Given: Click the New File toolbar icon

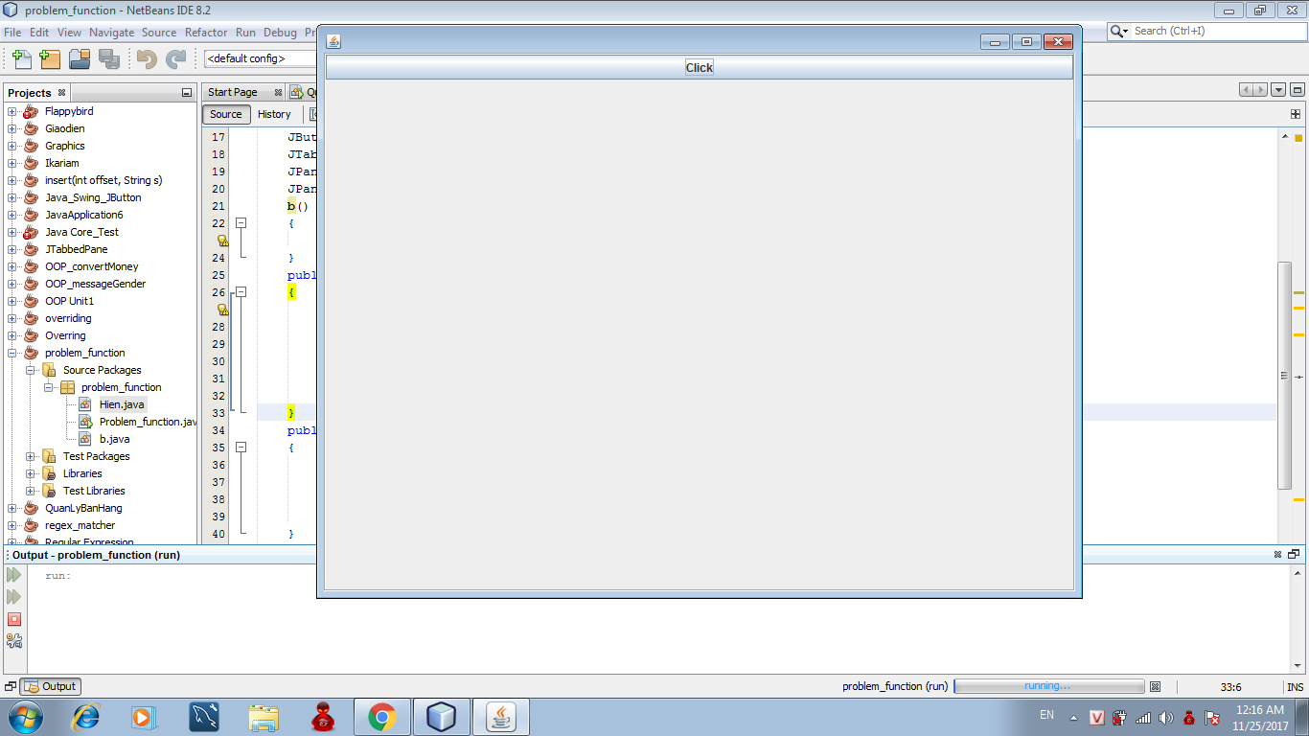Looking at the screenshot, I should point(21,59).
